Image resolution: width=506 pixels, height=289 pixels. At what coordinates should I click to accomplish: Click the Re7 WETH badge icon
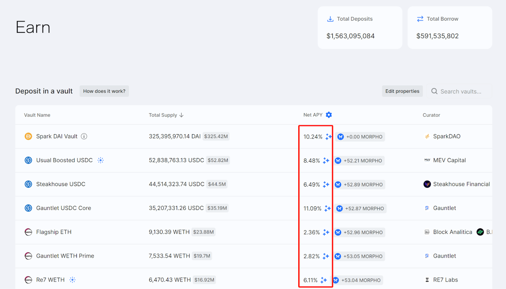coord(73,280)
